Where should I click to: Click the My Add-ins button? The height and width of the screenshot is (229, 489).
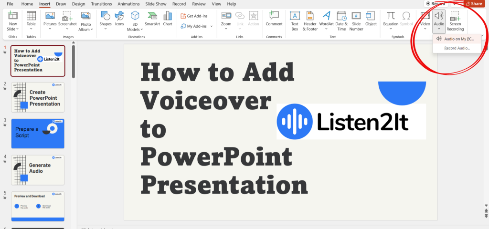pyautogui.click(x=194, y=26)
